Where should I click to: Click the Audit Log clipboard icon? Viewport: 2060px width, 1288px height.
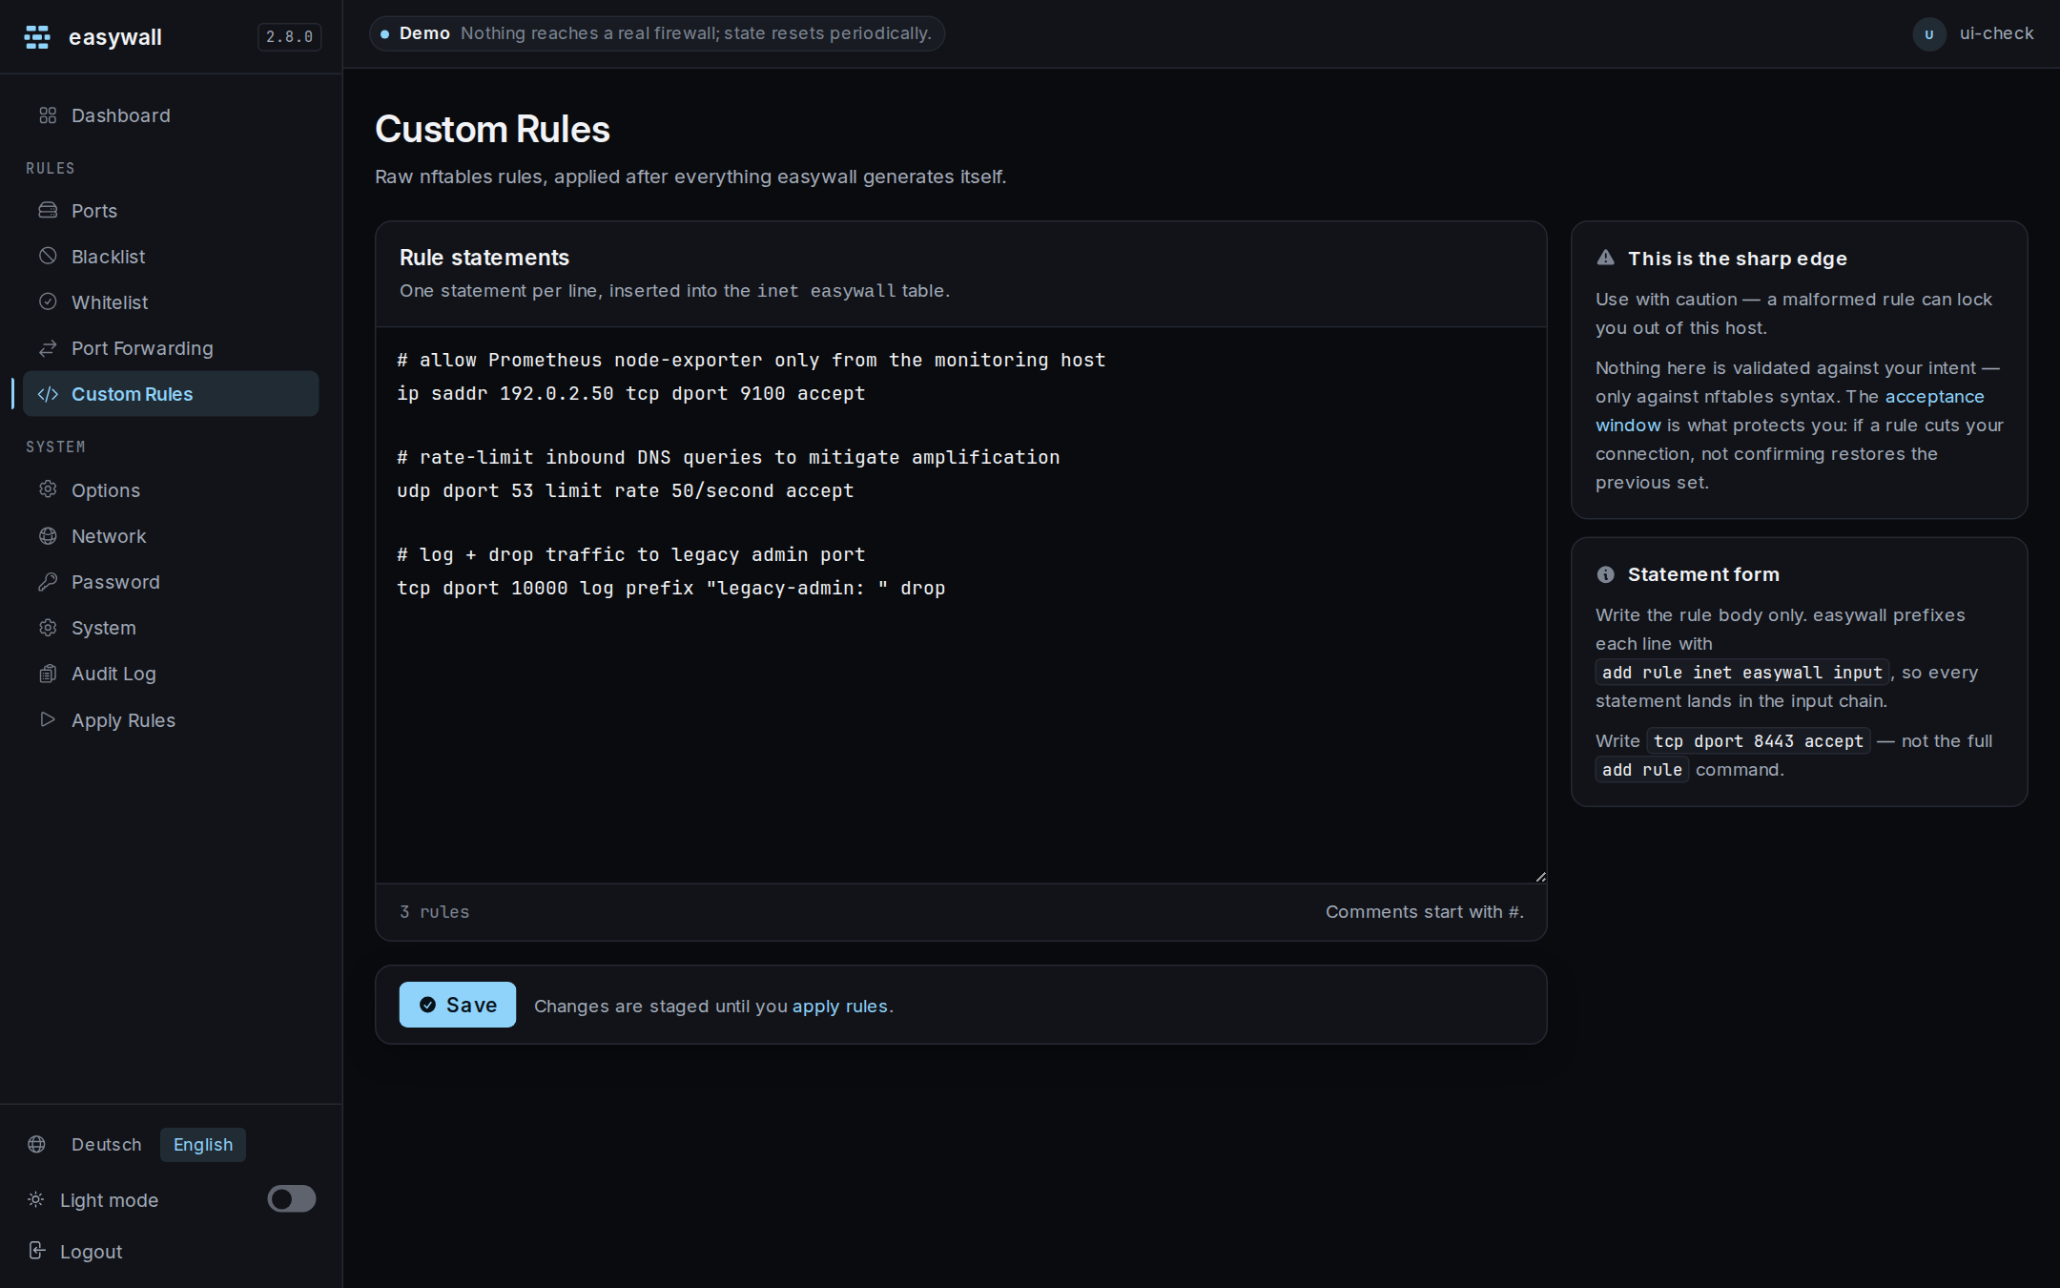coord(48,673)
